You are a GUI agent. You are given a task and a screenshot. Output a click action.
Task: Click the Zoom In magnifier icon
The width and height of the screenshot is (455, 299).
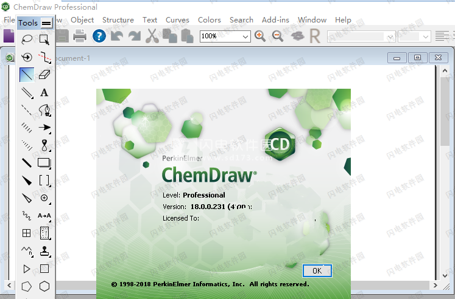pyautogui.click(x=260, y=36)
